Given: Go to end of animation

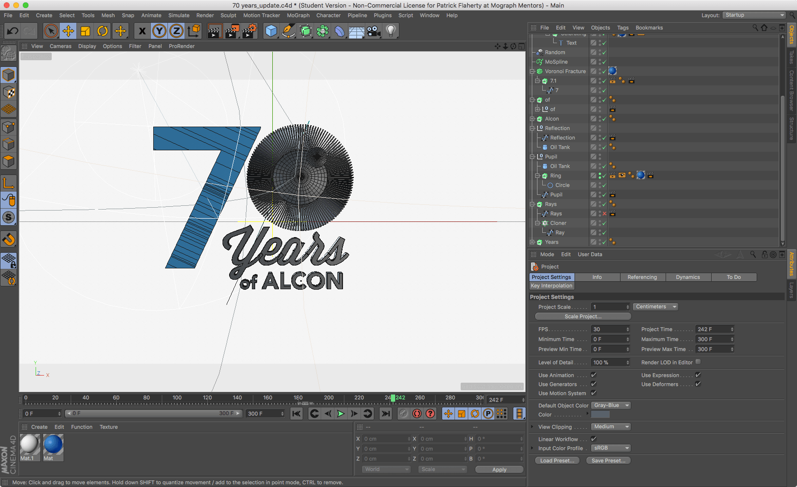Looking at the screenshot, I should 386,413.
